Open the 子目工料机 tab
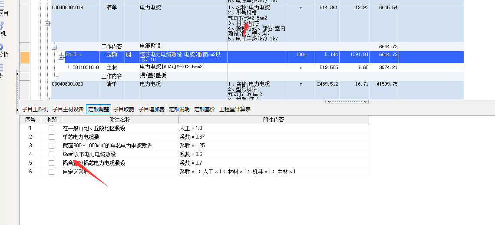495x225 pixels. click(35, 109)
